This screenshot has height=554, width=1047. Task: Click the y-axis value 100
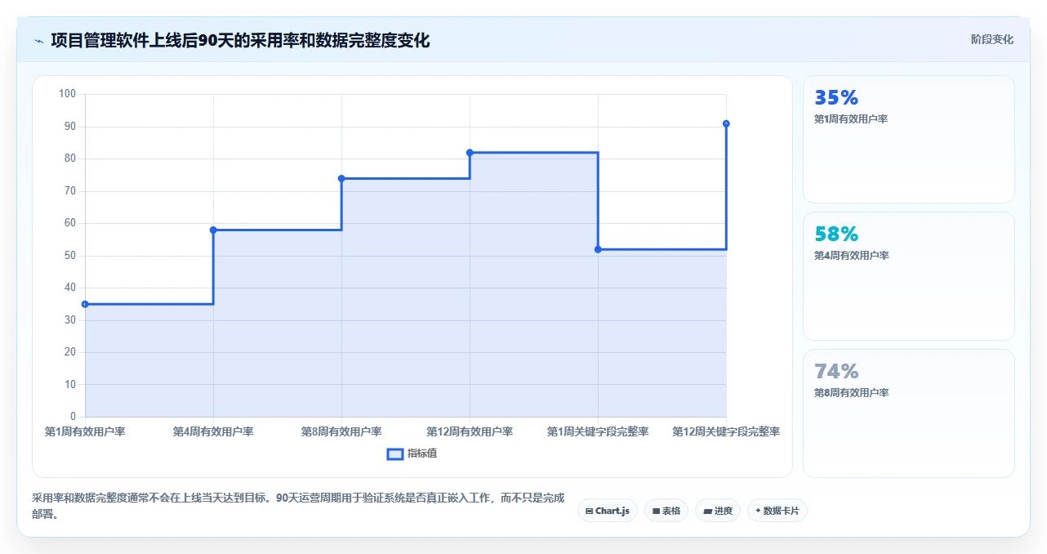click(67, 94)
